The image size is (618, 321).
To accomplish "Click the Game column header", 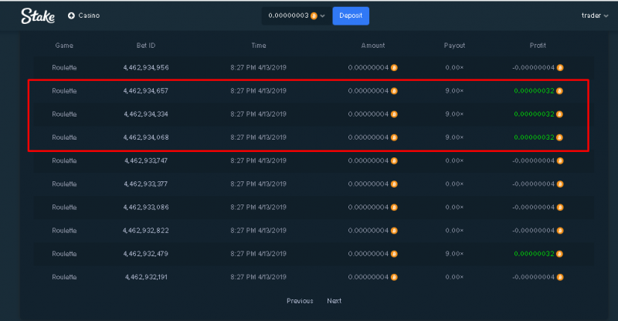I will [64, 46].
